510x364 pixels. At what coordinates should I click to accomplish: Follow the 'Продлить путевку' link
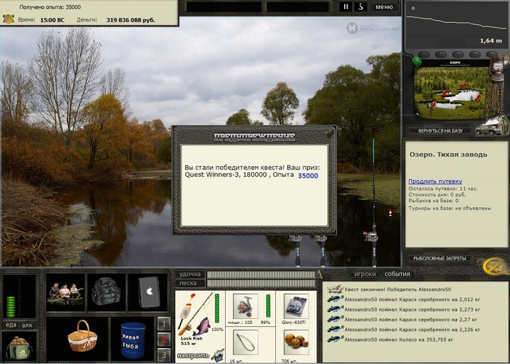click(x=435, y=181)
